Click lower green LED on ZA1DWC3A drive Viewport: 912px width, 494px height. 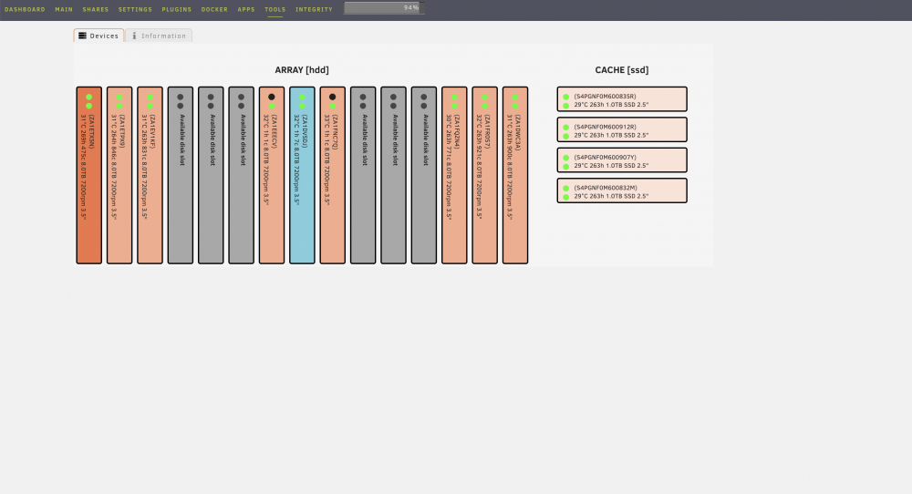tap(515, 106)
